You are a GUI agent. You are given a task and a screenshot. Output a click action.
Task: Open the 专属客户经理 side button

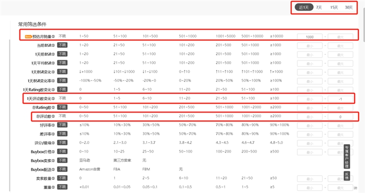[x=347, y=157]
